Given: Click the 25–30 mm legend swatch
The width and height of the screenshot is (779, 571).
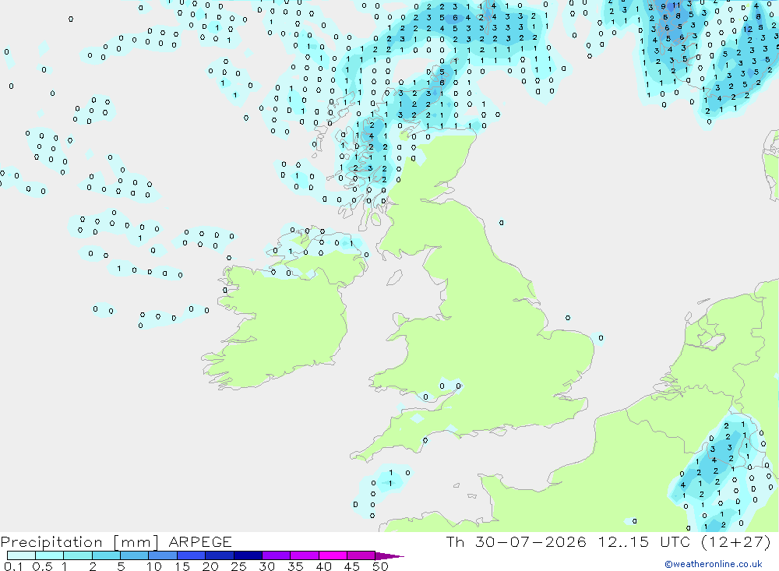Looking at the screenshot, I should (248, 555).
